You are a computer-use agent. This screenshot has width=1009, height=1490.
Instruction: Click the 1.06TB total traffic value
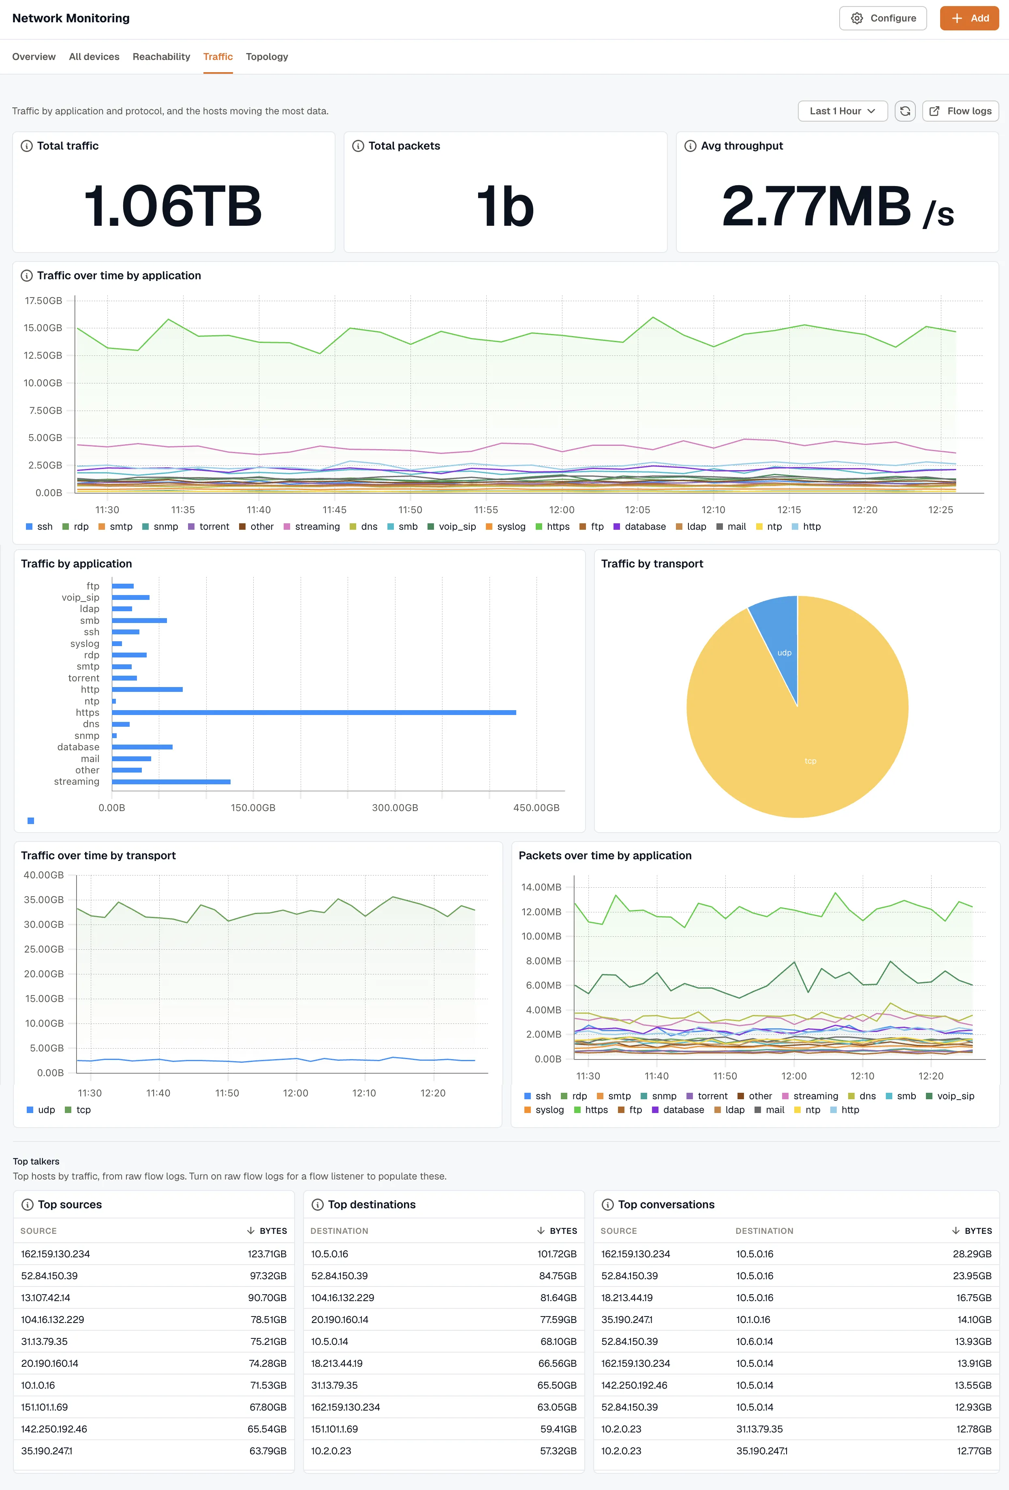pos(173,206)
